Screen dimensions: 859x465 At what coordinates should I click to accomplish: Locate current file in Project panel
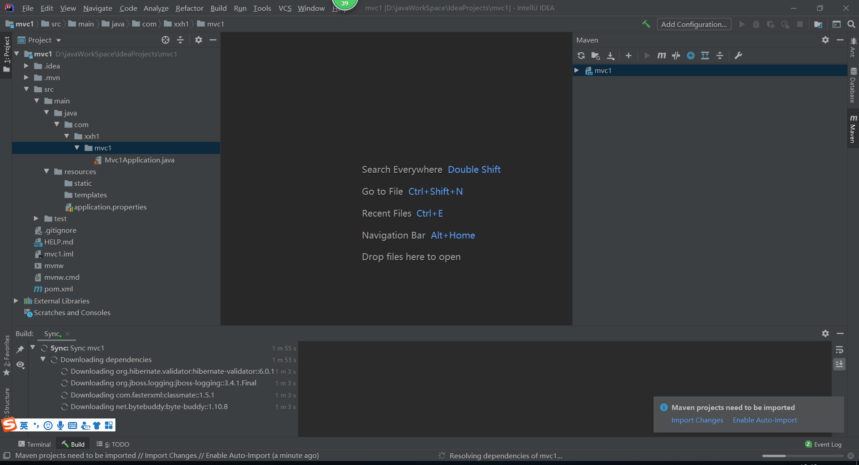(x=166, y=40)
